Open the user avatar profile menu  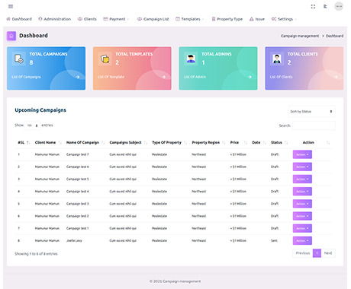(339, 6)
